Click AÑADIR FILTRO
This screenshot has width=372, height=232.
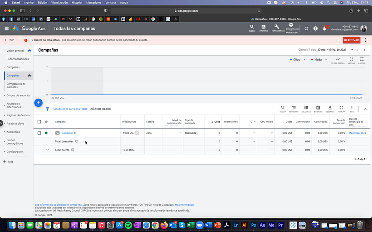[101, 109]
